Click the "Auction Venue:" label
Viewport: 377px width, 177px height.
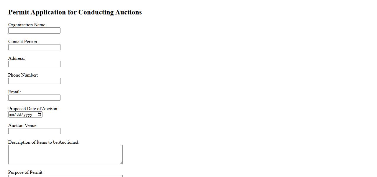pyautogui.click(x=23, y=125)
